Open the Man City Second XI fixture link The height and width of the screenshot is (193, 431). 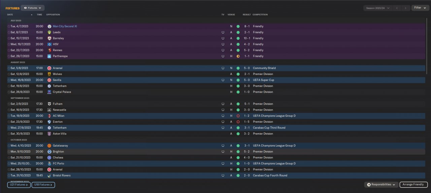point(65,26)
